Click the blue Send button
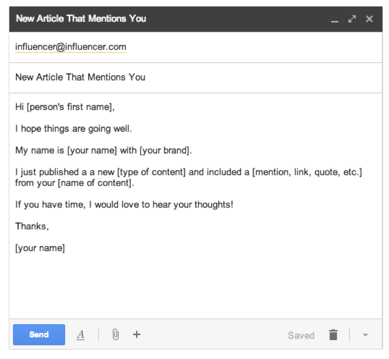 (39, 335)
